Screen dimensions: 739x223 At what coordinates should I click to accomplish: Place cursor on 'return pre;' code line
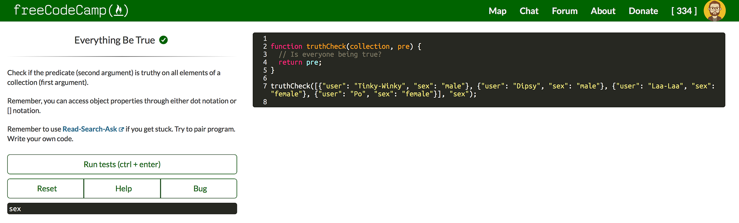coord(300,62)
